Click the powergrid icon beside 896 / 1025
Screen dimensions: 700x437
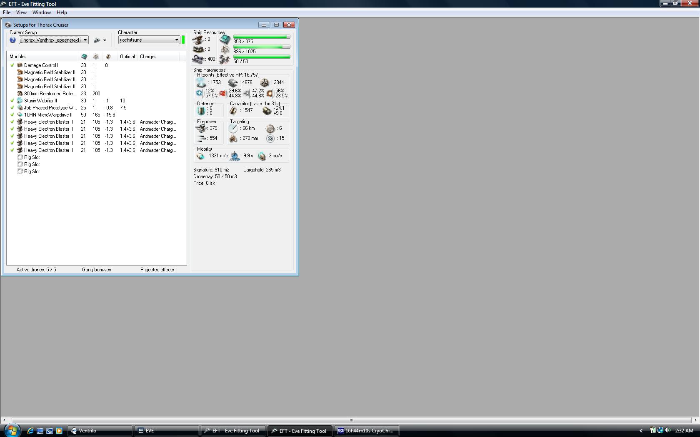tap(225, 50)
